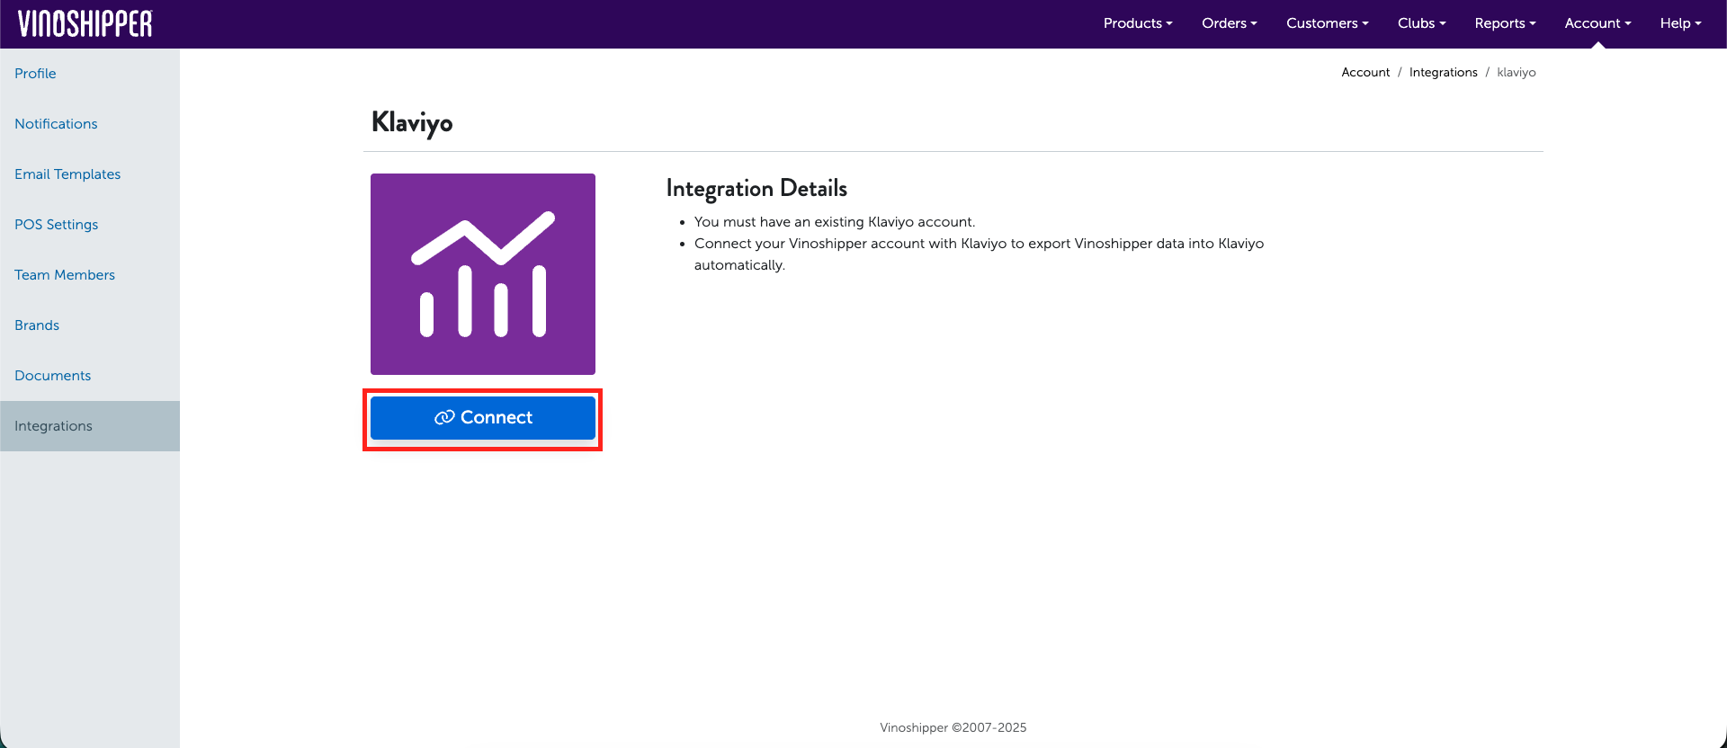The image size is (1727, 748).
Task: Expand the Customers menu
Action: [x=1328, y=23]
